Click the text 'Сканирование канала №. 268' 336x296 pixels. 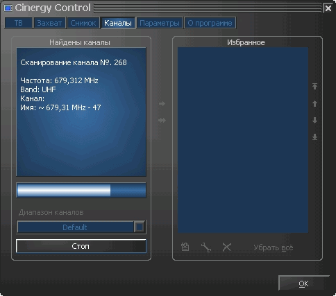pos(74,62)
